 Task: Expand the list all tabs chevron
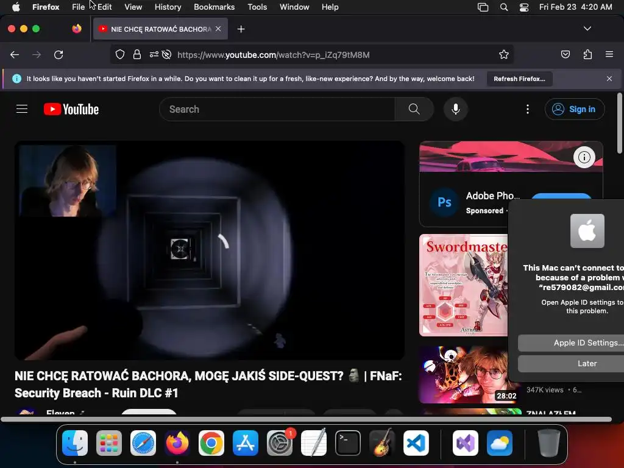pos(587,29)
